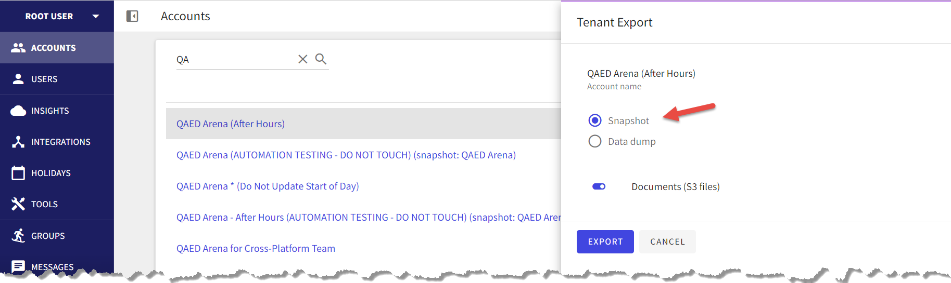Collapse sidebar with panel toggle icon
The height and width of the screenshot is (283, 951).
[x=132, y=16]
